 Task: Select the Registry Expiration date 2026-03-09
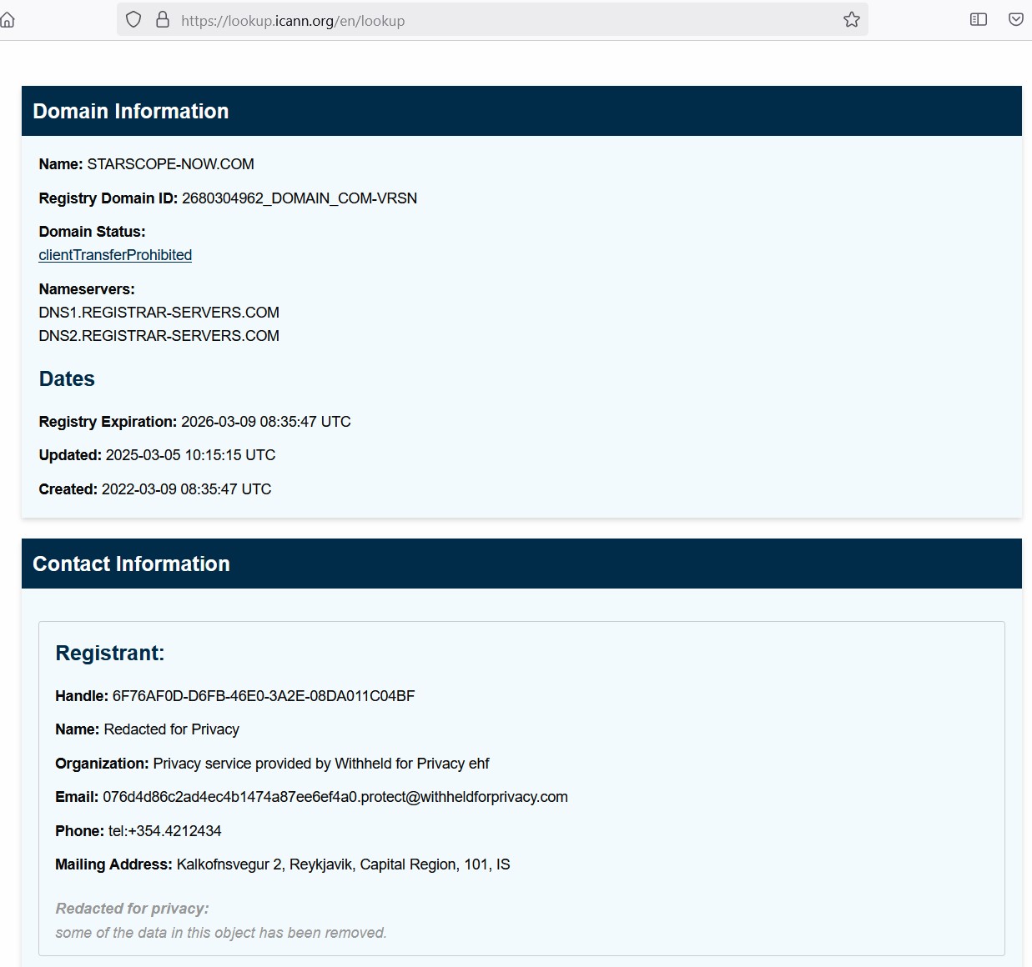coord(266,422)
